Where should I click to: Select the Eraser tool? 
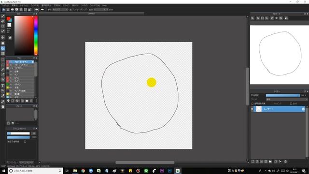pyautogui.click(x=3, y=21)
